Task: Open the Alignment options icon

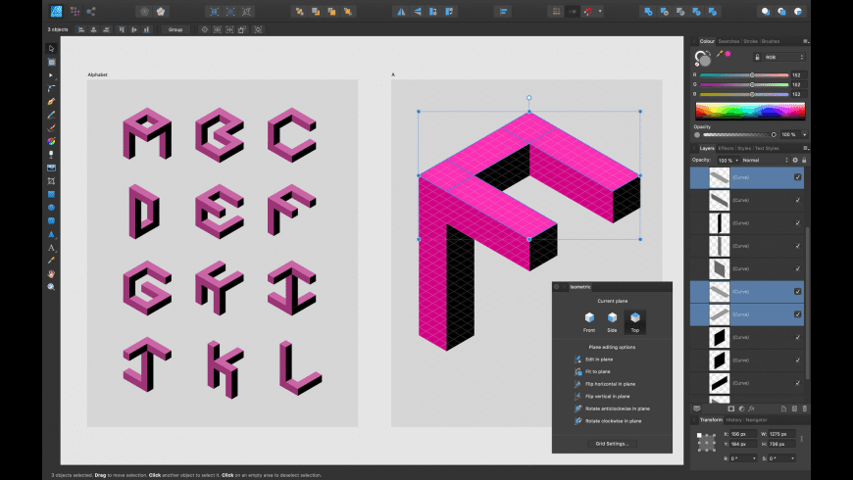Action: pyautogui.click(x=503, y=11)
